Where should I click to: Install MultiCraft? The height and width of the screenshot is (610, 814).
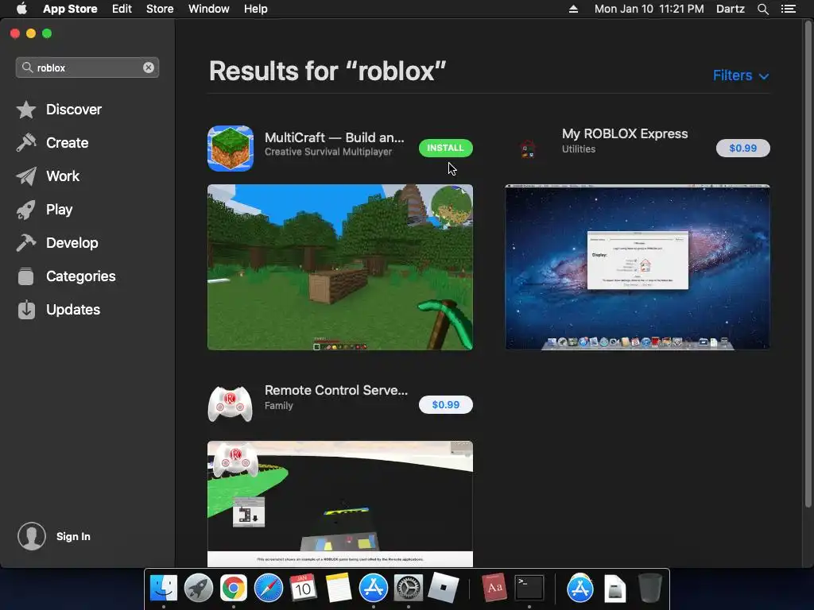445,148
